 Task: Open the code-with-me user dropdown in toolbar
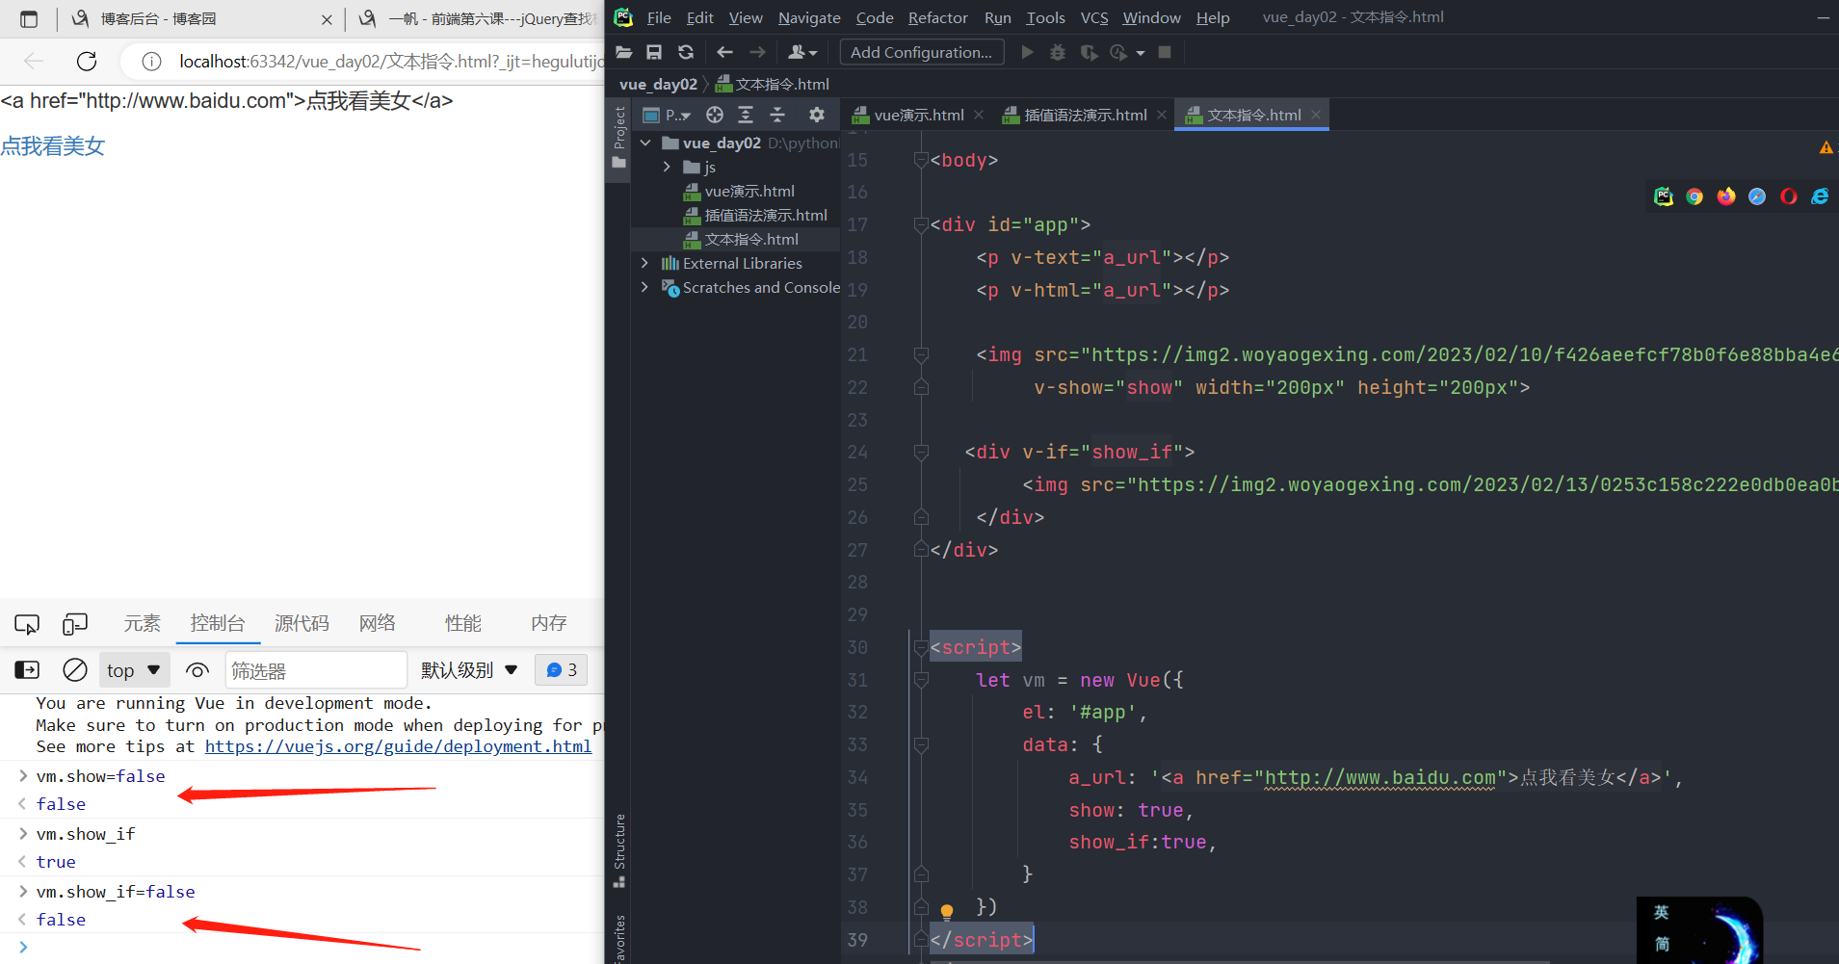802,52
